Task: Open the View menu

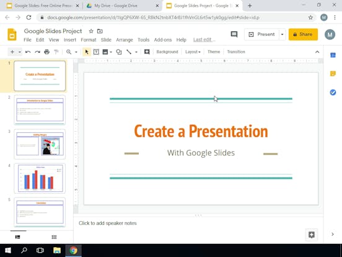Action: 54,40
